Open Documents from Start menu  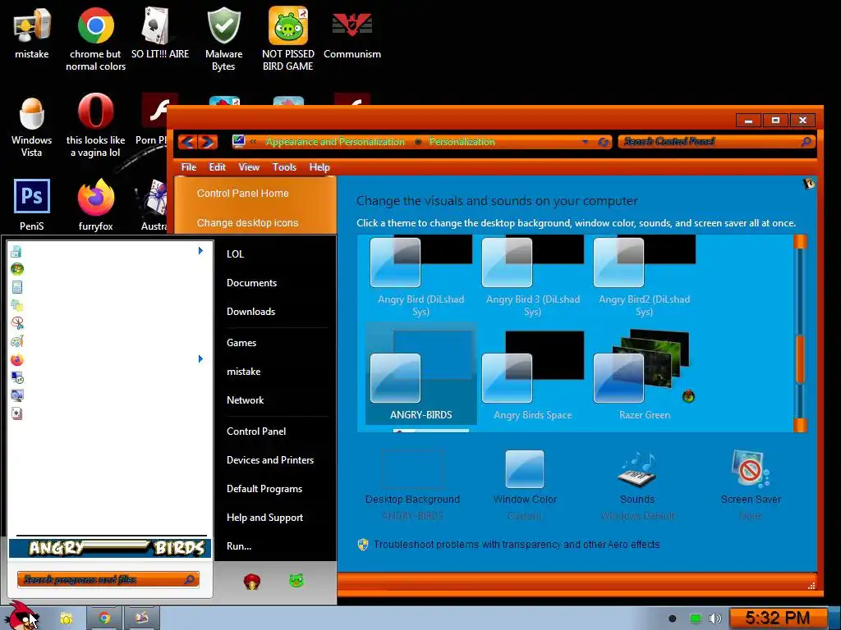coord(251,283)
